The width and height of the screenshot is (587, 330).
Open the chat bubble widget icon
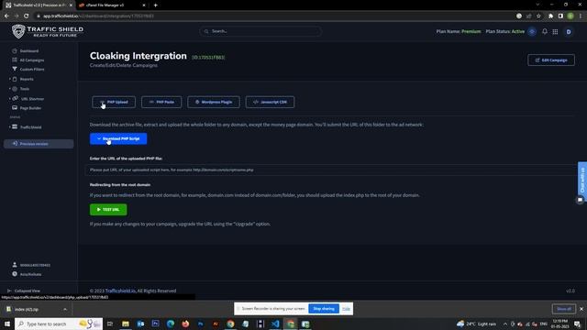tap(580, 200)
